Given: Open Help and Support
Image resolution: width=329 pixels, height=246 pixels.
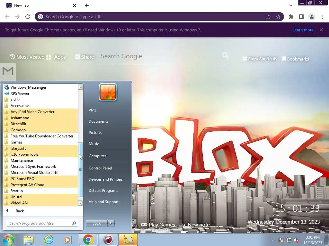Looking at the screenshot, I should pos(103,202).
